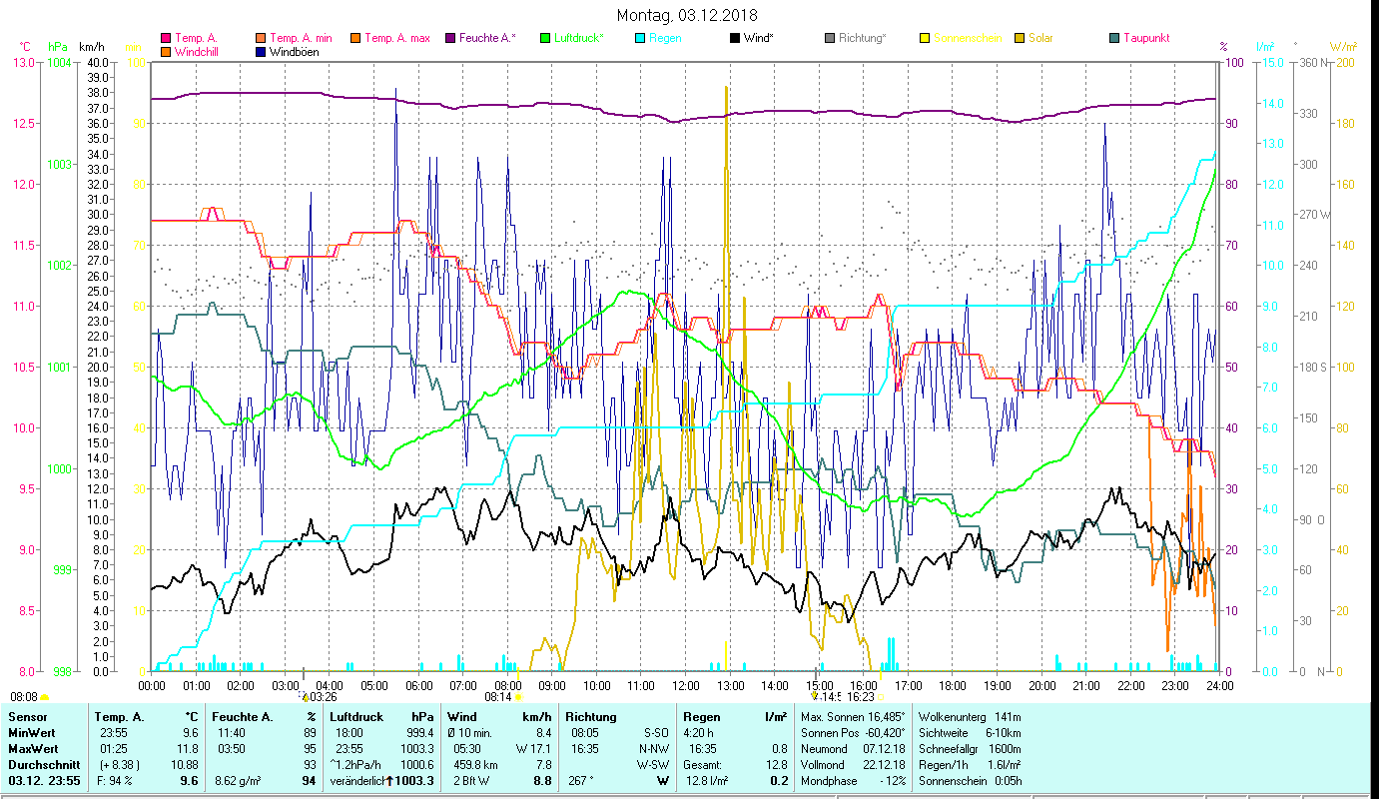Click the 'Regen' legend label
The width and height of the screenshot is (1379, 799).
click(665, 39)
